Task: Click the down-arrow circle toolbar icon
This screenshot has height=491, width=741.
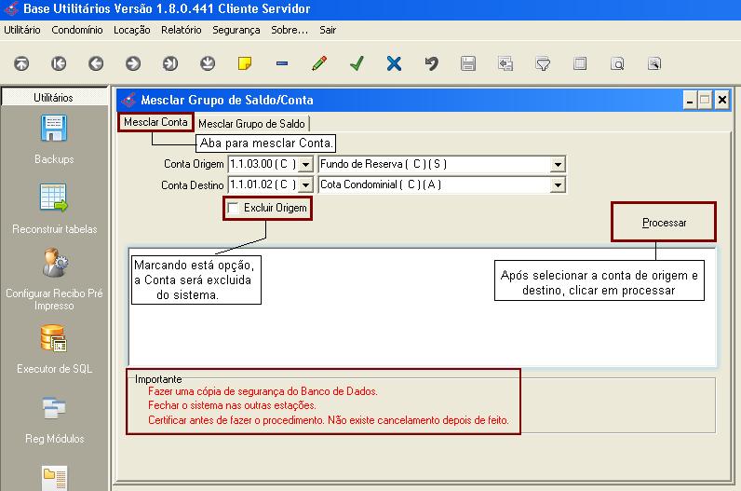Action: point(208,63)
